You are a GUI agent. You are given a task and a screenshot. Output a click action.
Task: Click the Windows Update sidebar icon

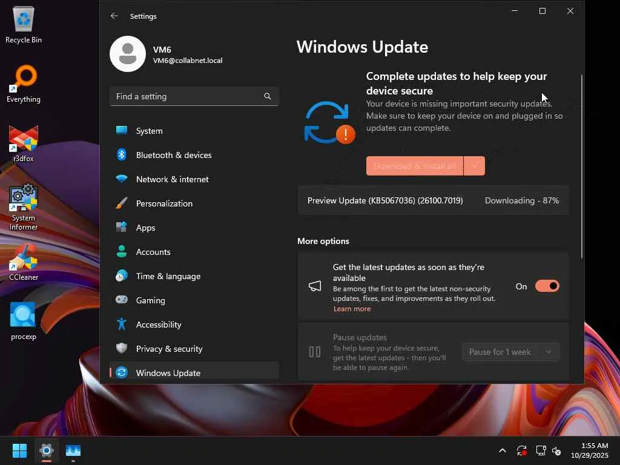coord(121,372)
